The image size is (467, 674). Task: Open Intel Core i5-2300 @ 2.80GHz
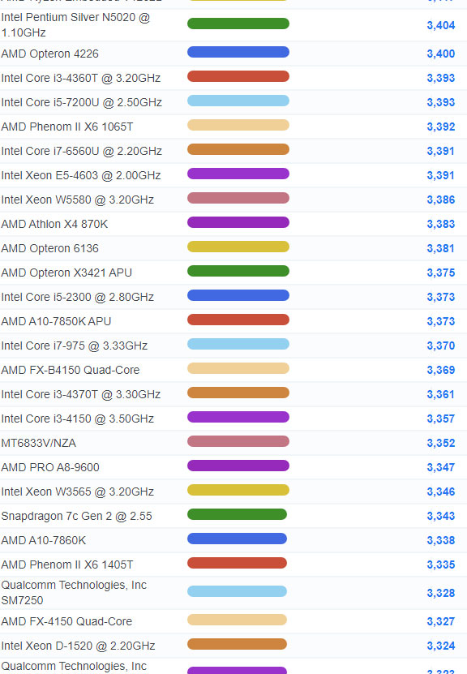(77, 297)
